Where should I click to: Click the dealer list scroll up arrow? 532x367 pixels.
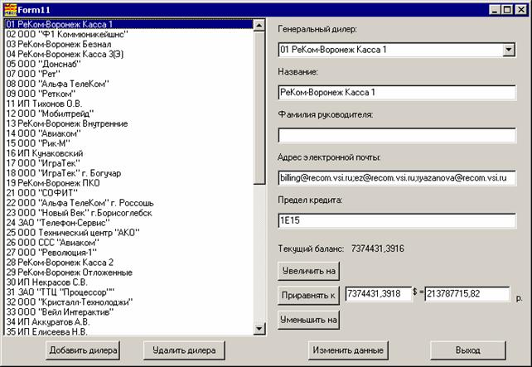coord(259,25)
